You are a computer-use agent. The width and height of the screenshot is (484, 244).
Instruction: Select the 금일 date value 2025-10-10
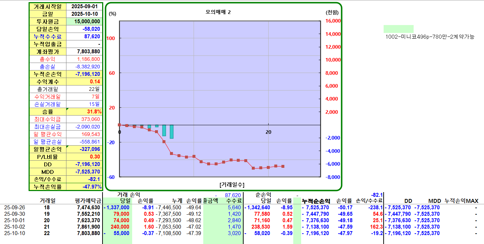pyautogui.click(x=85, y=14)
